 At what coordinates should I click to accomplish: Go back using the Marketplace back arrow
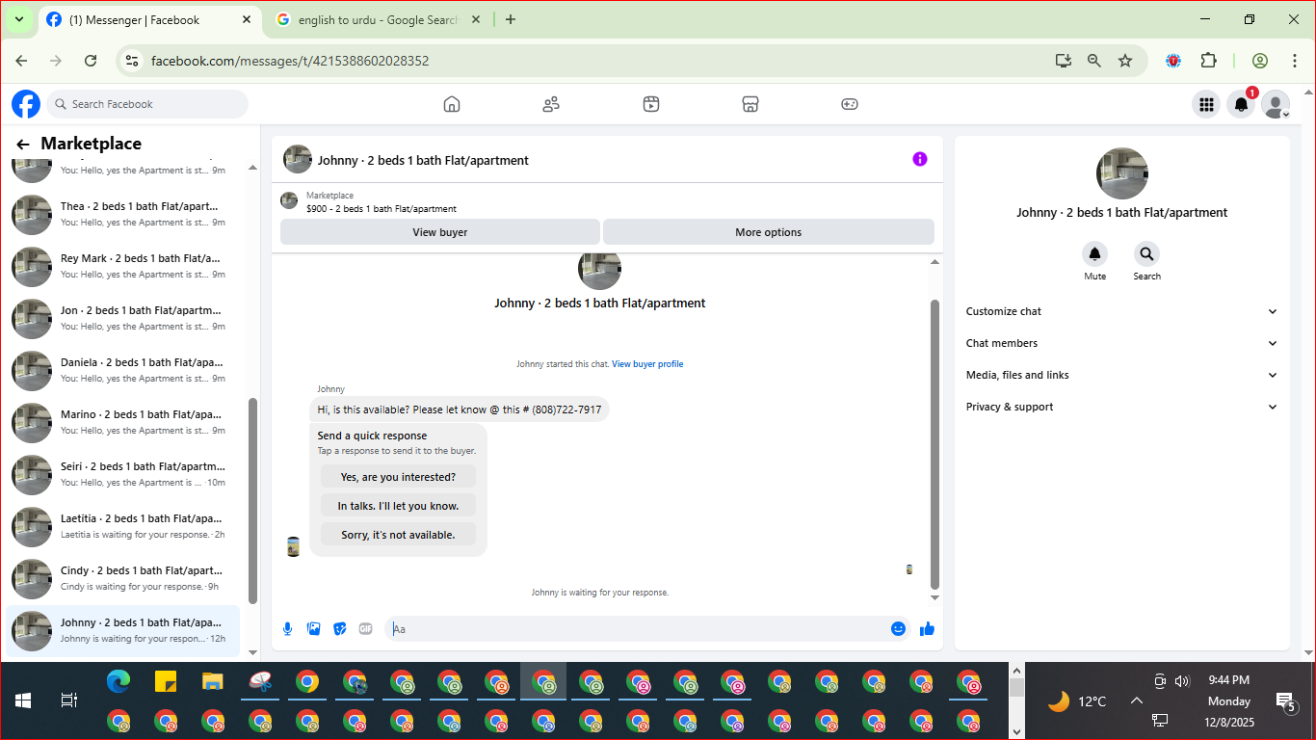[x=23, y=145]
